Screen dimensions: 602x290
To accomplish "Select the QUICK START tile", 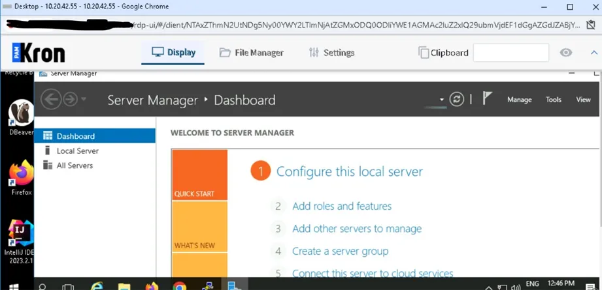I will click(x=199, y=175).
